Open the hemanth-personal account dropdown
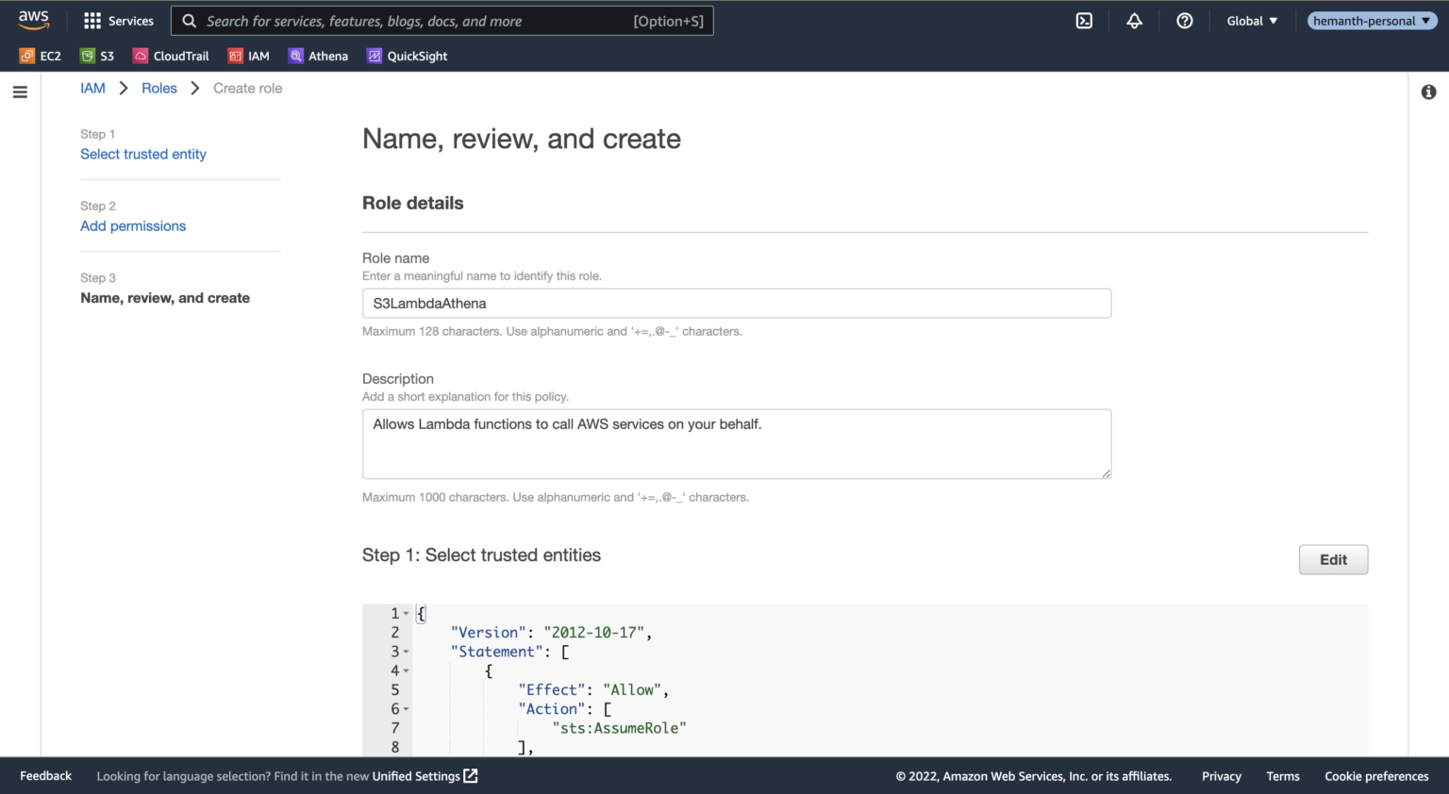Viewport: 1449px width, 794px height. click(1372, 19)
